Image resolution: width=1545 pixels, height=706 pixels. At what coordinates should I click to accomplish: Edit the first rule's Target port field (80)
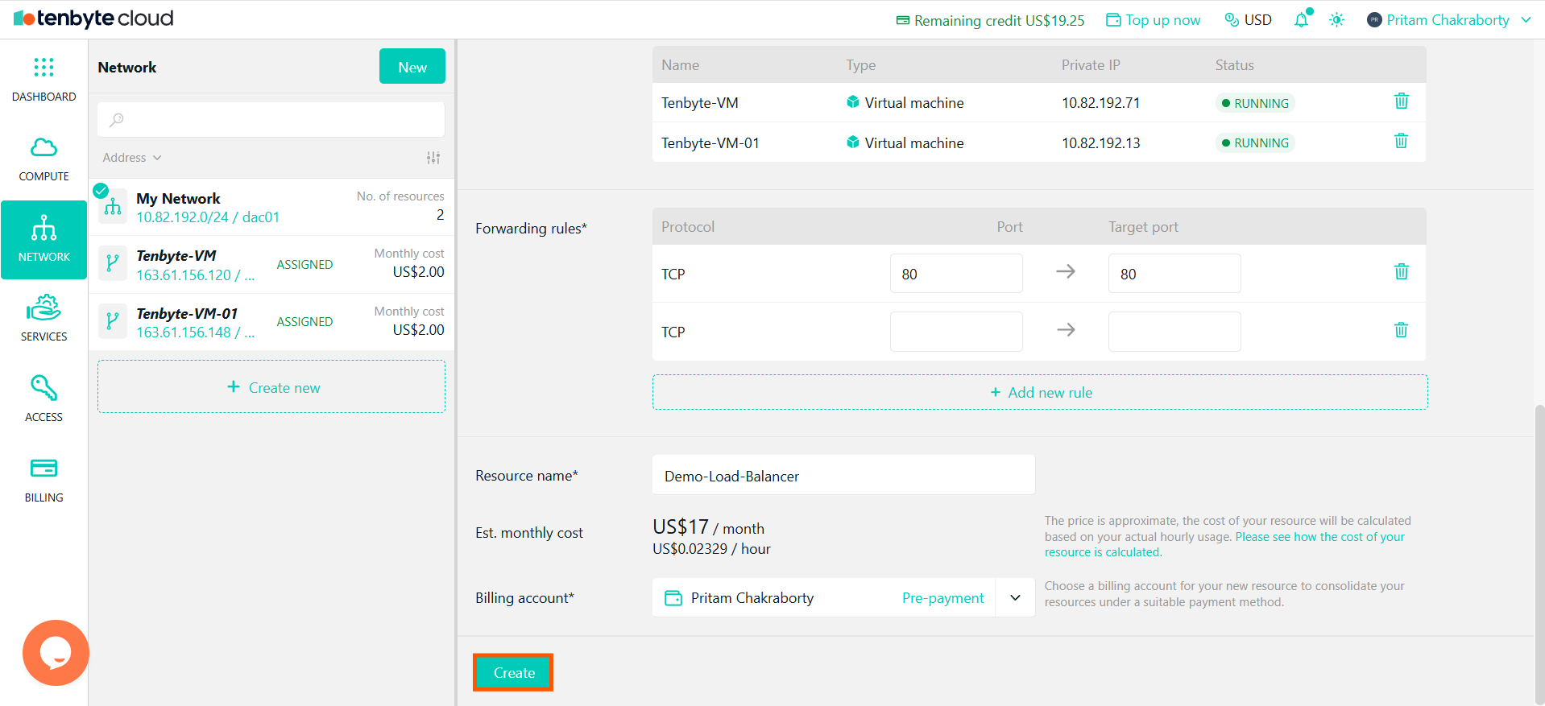[x=1174, y=274]
